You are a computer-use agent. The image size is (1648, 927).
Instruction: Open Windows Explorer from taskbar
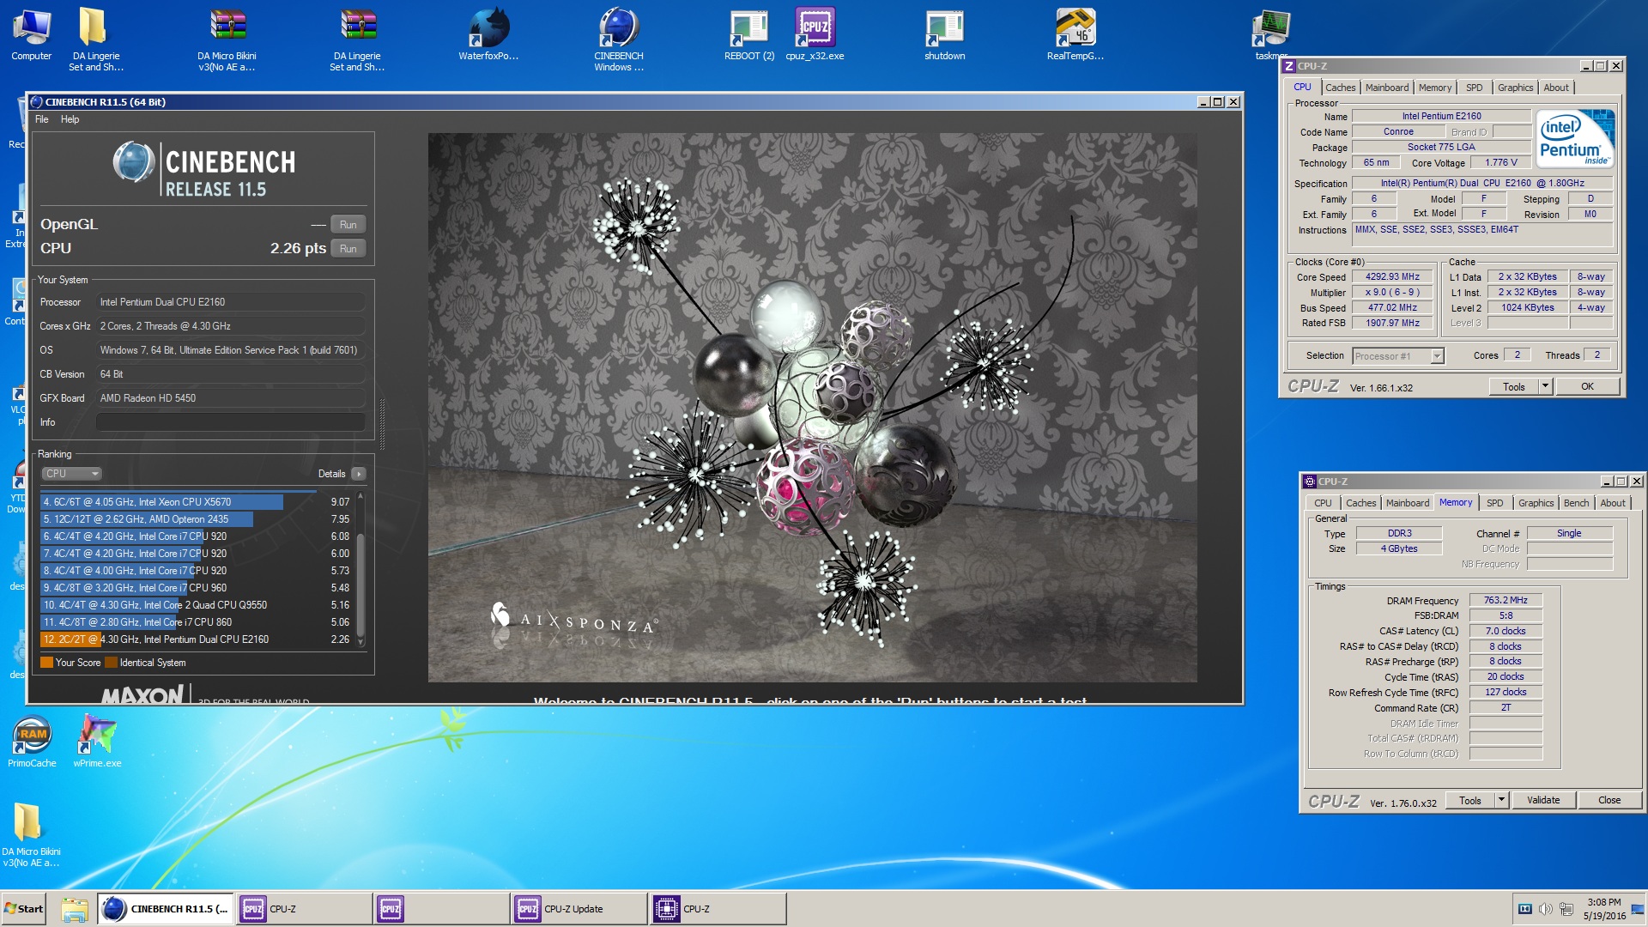click(x=75, y=909)
